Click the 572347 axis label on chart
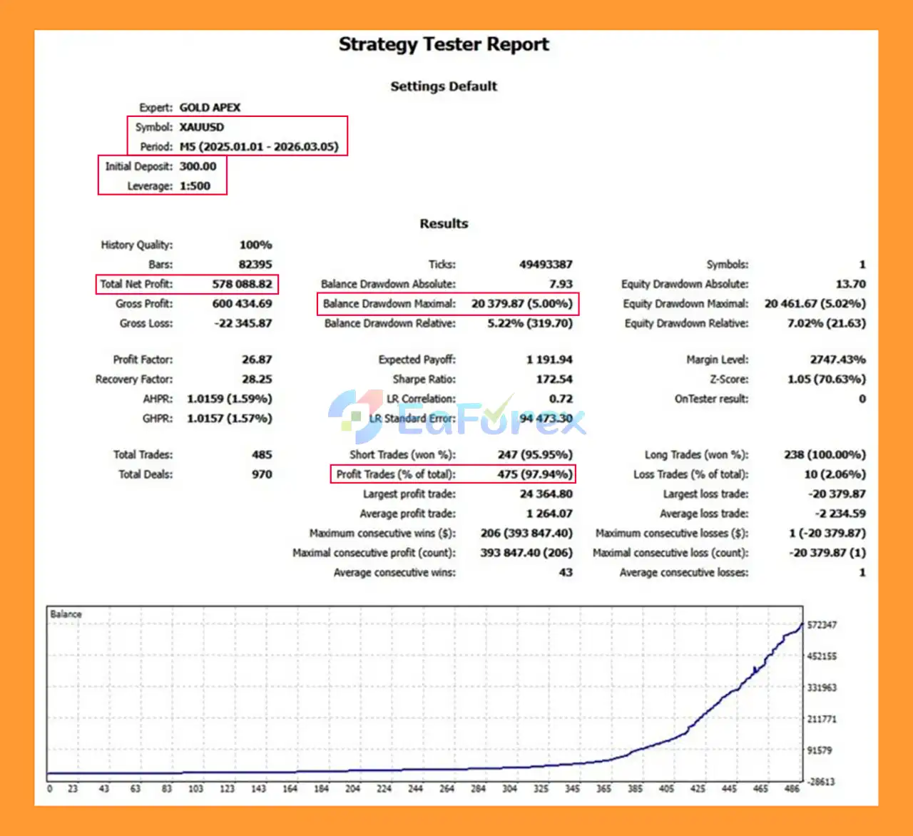913x836 pixels. [822, 625]
